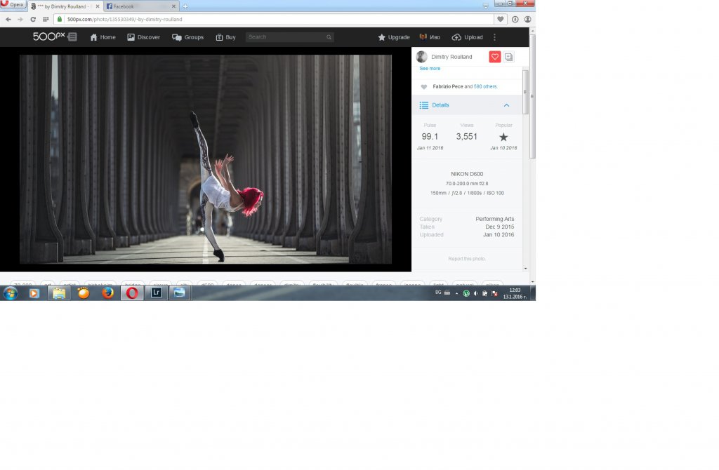The height and width of the screenshot is (470, 719).
Task: Open the Opera account profile icon
Action: pyautogui.click(x=528, y=19)
